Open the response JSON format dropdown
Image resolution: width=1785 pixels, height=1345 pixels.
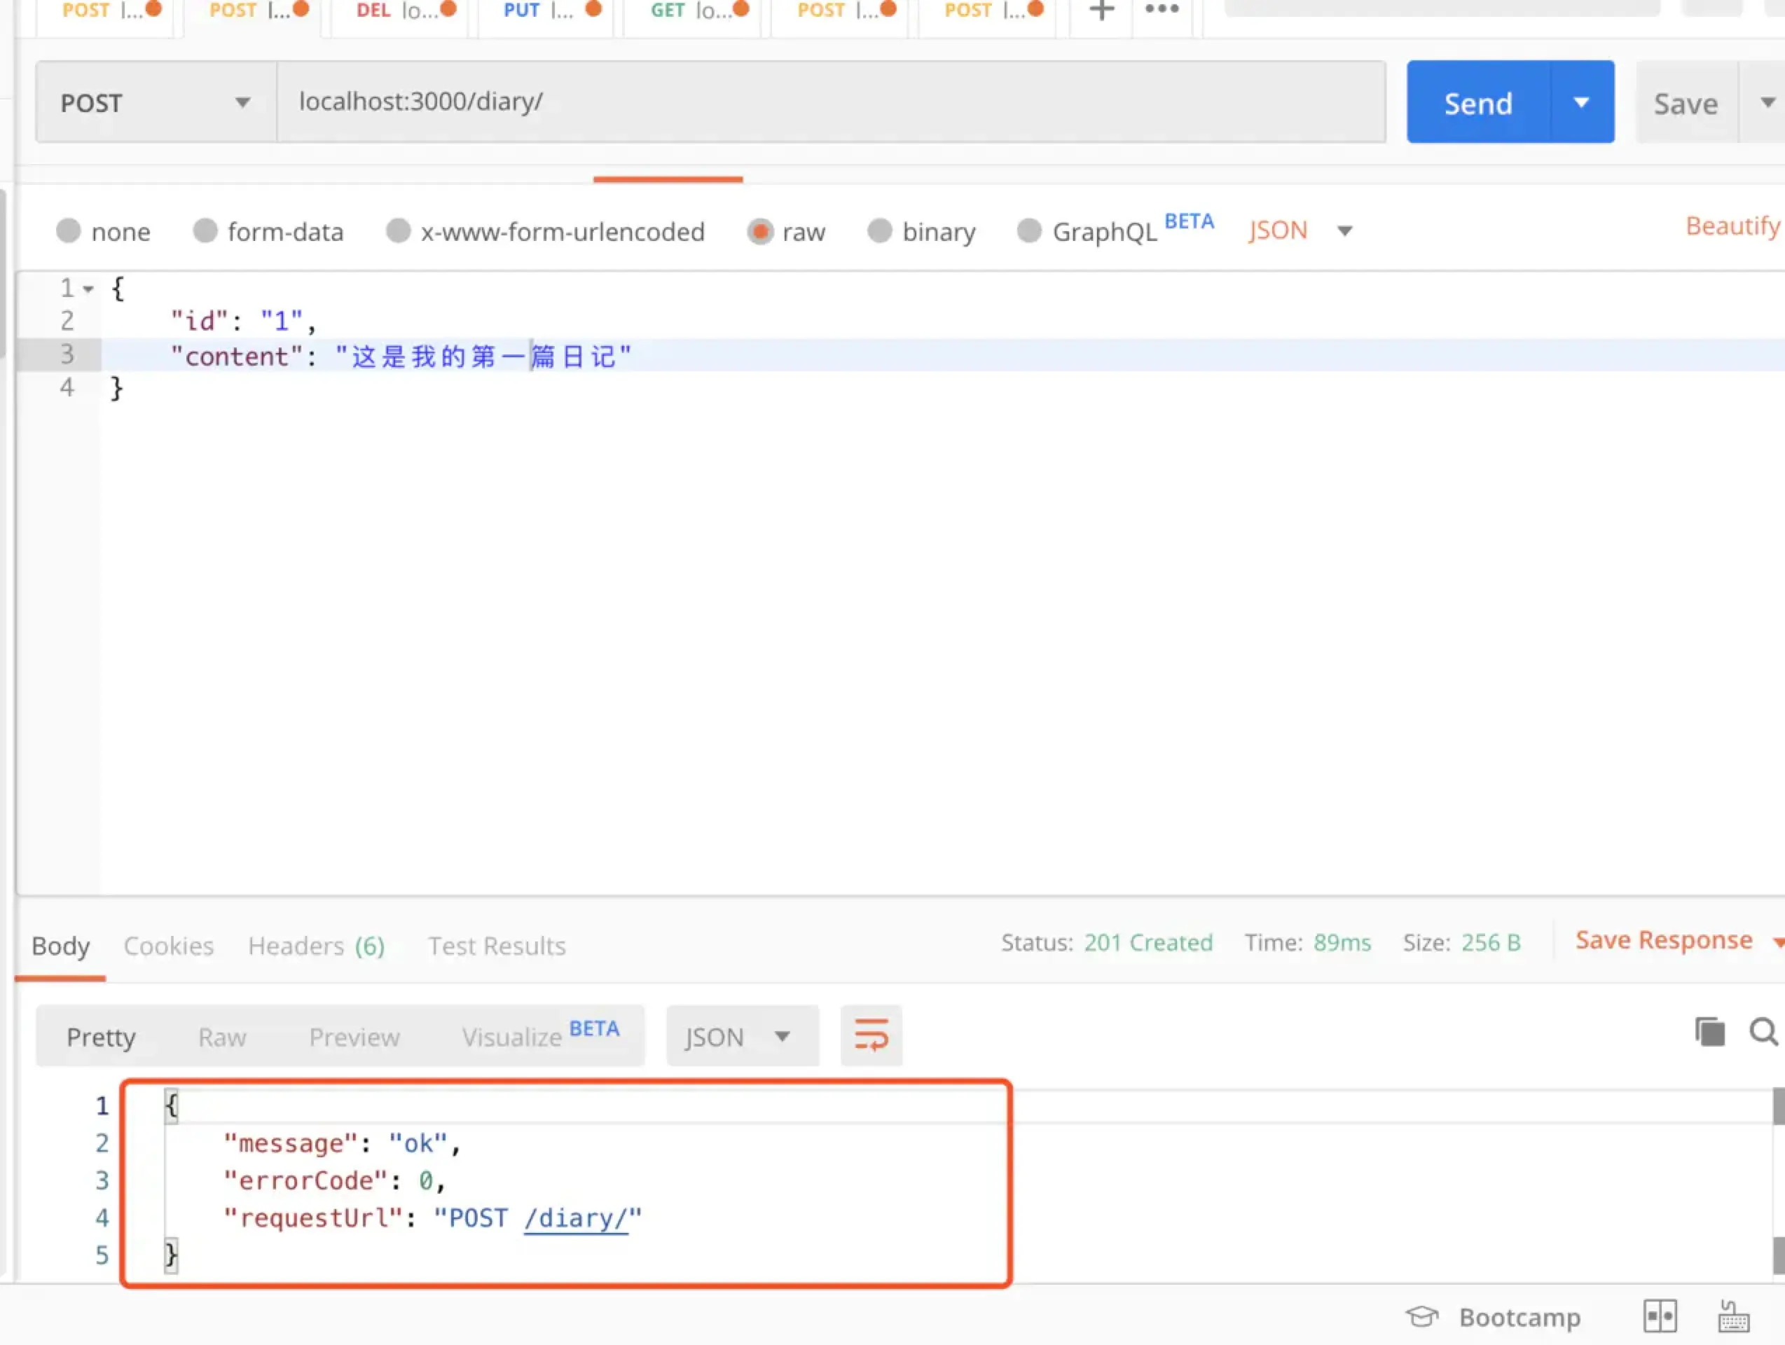(742, 1036)
